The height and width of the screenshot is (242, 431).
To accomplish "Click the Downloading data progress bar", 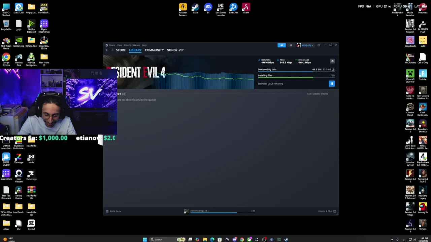I will click(296, 72).
